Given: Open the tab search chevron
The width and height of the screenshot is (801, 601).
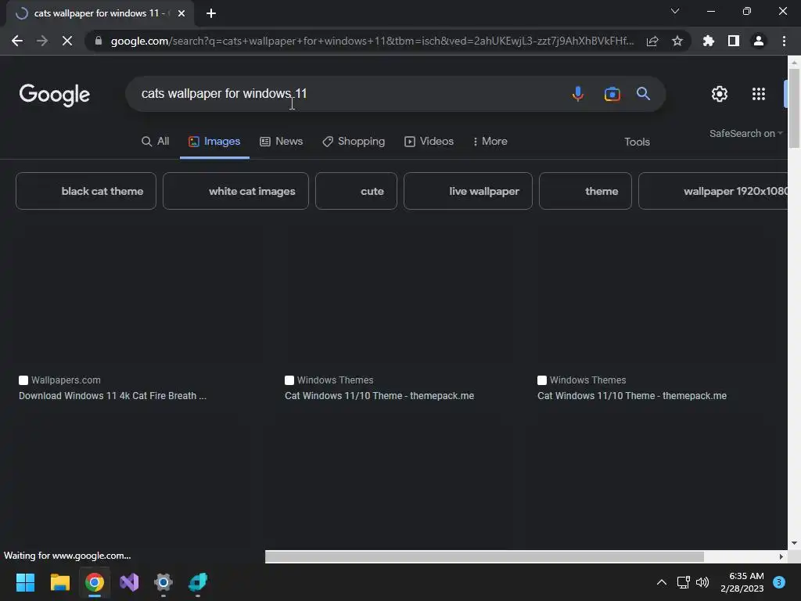Looking at the screenshot, I should (675, 11).
